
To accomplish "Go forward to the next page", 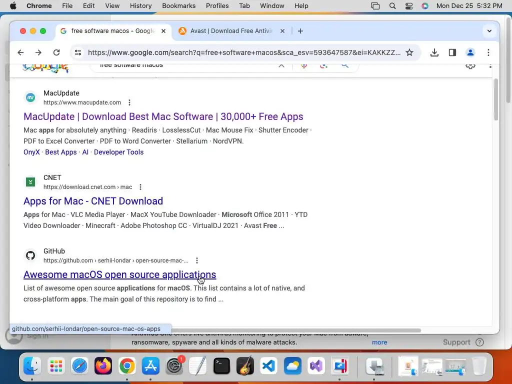I will click(x=38, y=52).
